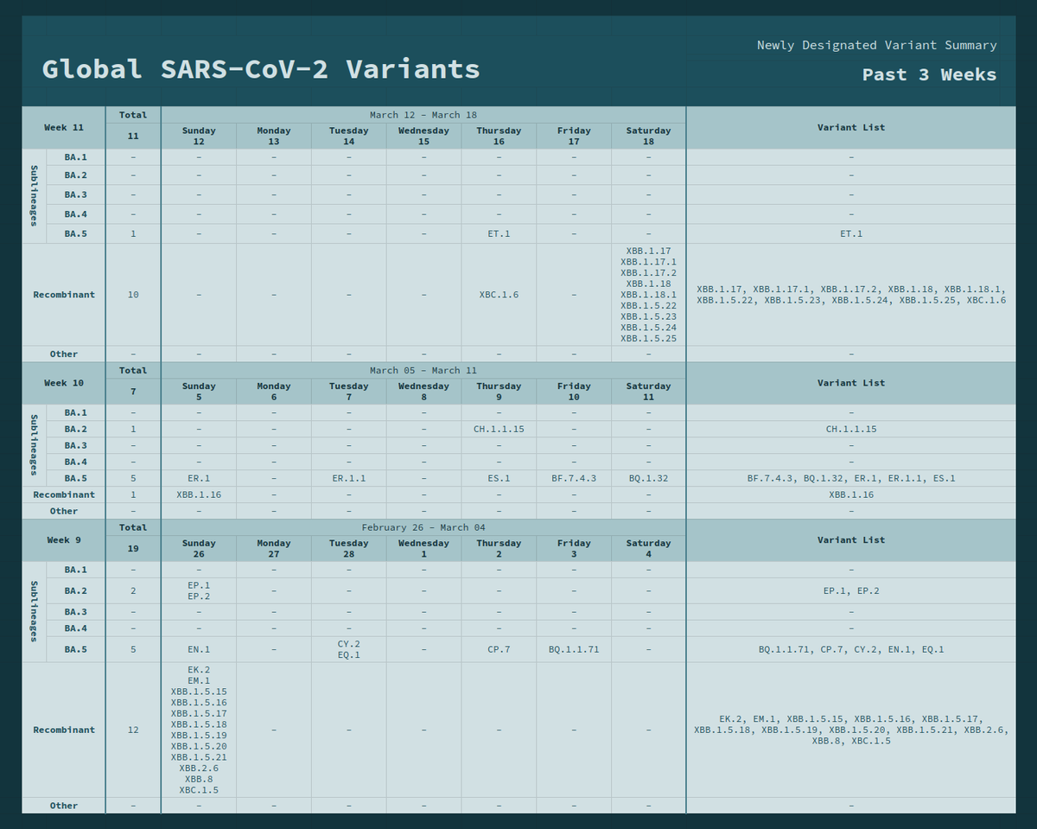
Task: Select EP.2 in the Sunday 26 column
Action: [x=199, y=596]
